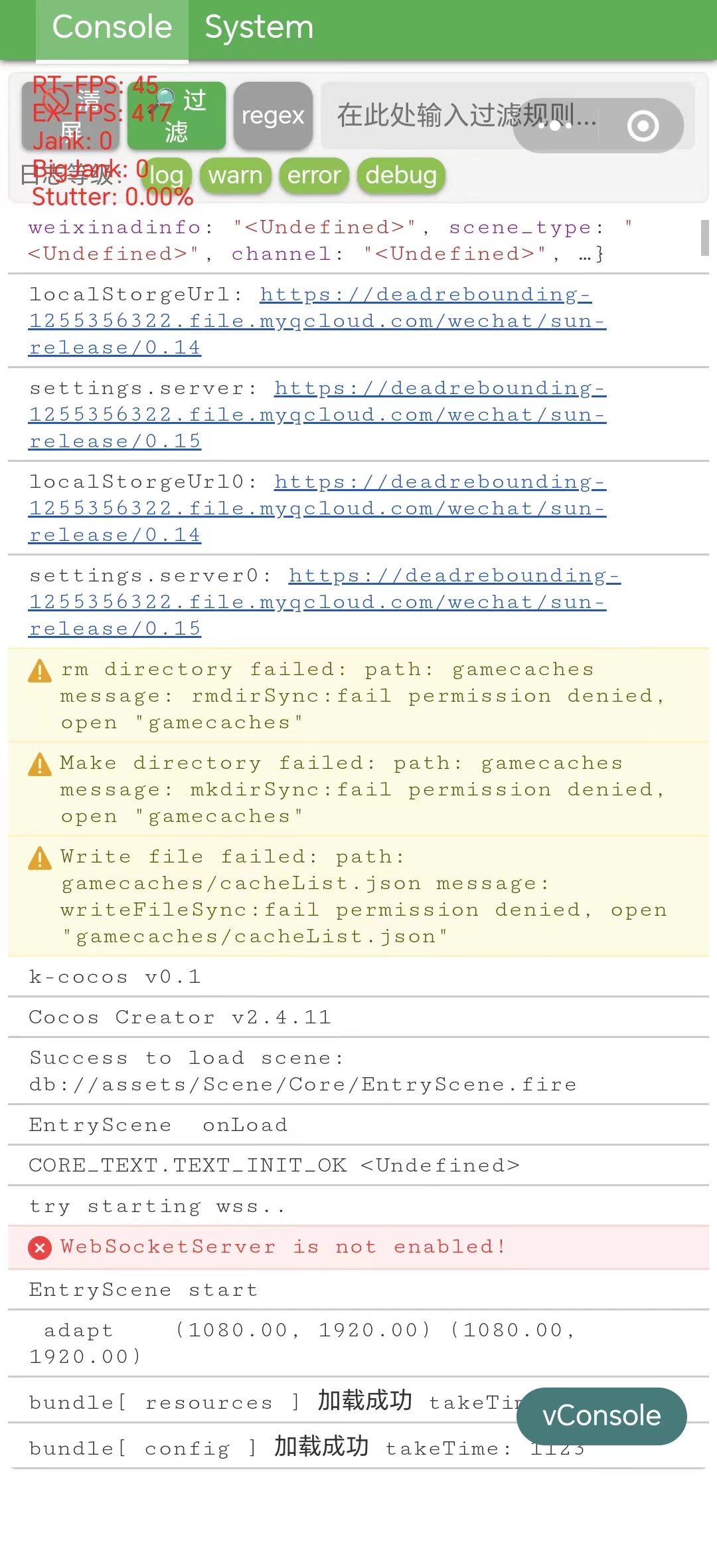717x1555 pixels.
Task: Click the red error icon for WebSocketServer
Action: (x=40, y=1248)
